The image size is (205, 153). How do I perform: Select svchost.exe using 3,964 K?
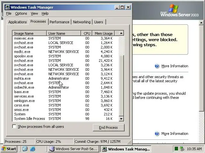point(66,69)
